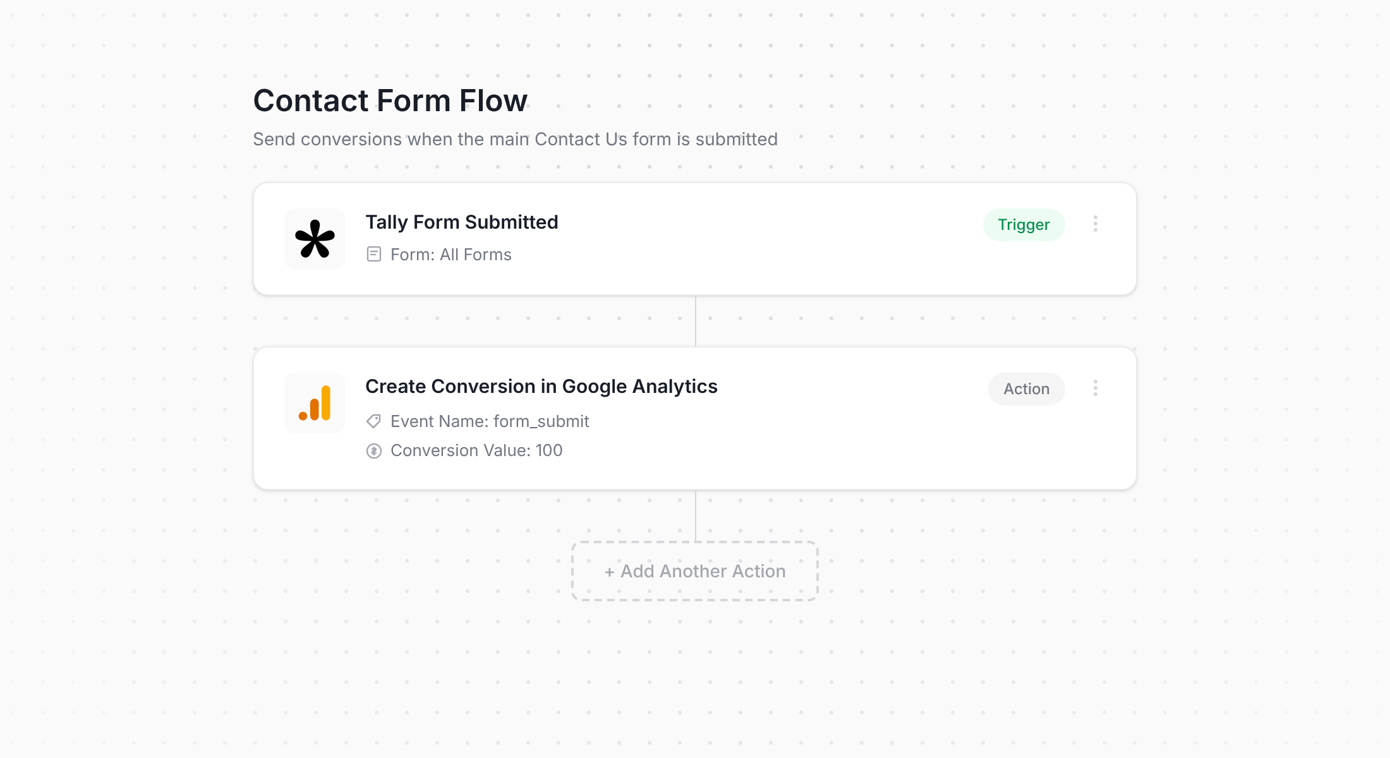Screen dimensions: 1390x758
Task: Click the coin icon beside Conversion Value
Action: tap(373, 450)
